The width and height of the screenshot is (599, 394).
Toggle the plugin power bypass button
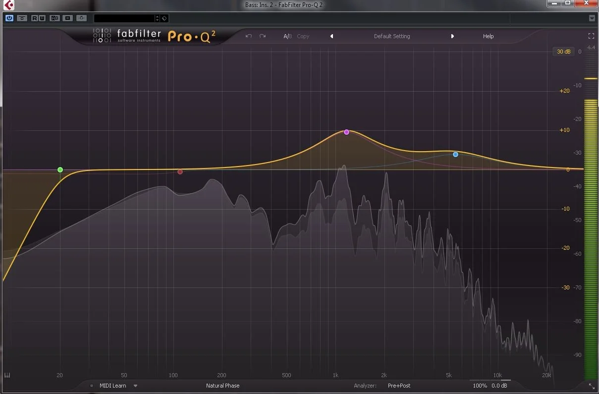click(x=9, y=18)
